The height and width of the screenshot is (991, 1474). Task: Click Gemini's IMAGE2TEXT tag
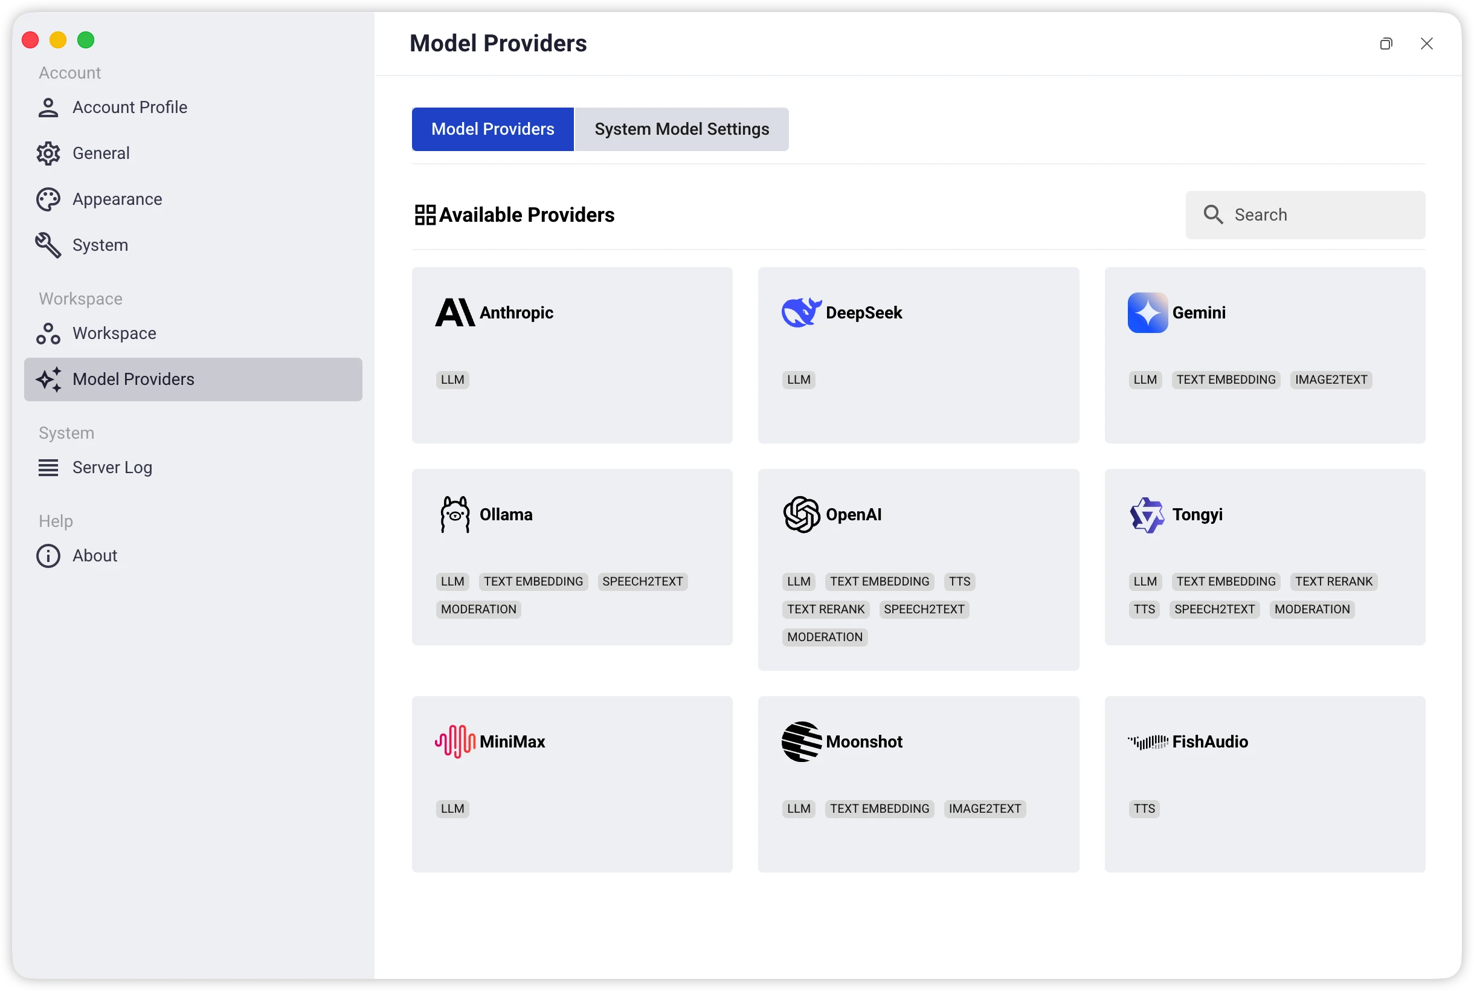point(1331,380)
